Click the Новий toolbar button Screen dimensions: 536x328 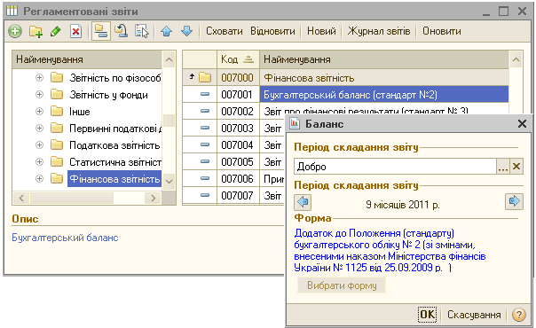point(321,31)
